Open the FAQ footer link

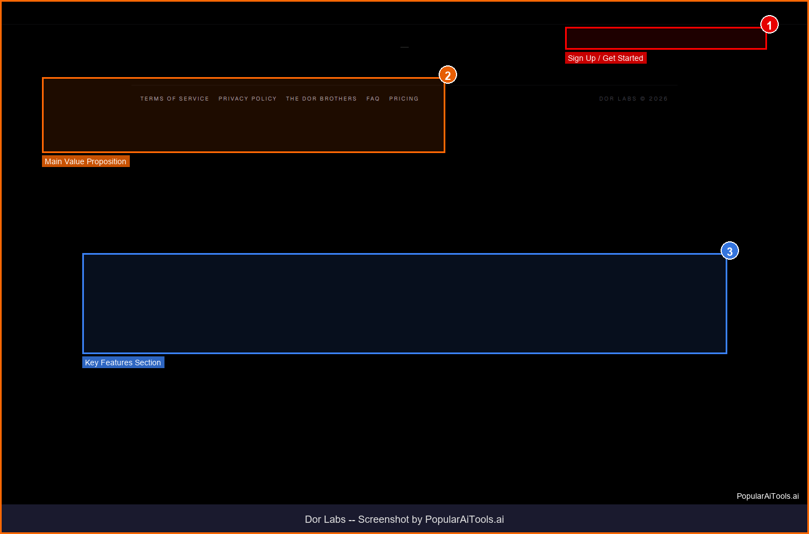(373, 99)
